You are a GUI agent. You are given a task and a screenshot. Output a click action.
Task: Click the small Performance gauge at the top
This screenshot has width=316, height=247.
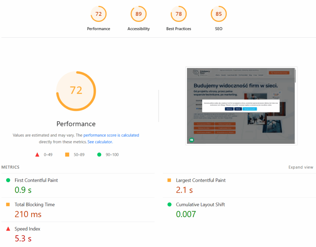click(98, 14)
